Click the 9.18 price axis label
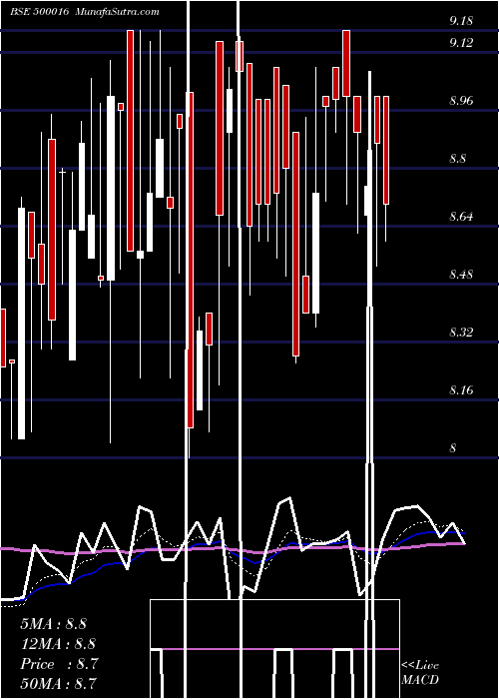 click(x=461, y=21)
